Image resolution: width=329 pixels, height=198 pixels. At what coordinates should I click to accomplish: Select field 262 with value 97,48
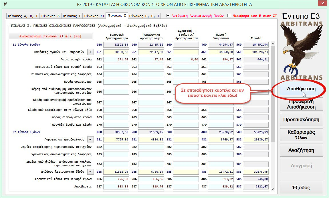(151, 60)
